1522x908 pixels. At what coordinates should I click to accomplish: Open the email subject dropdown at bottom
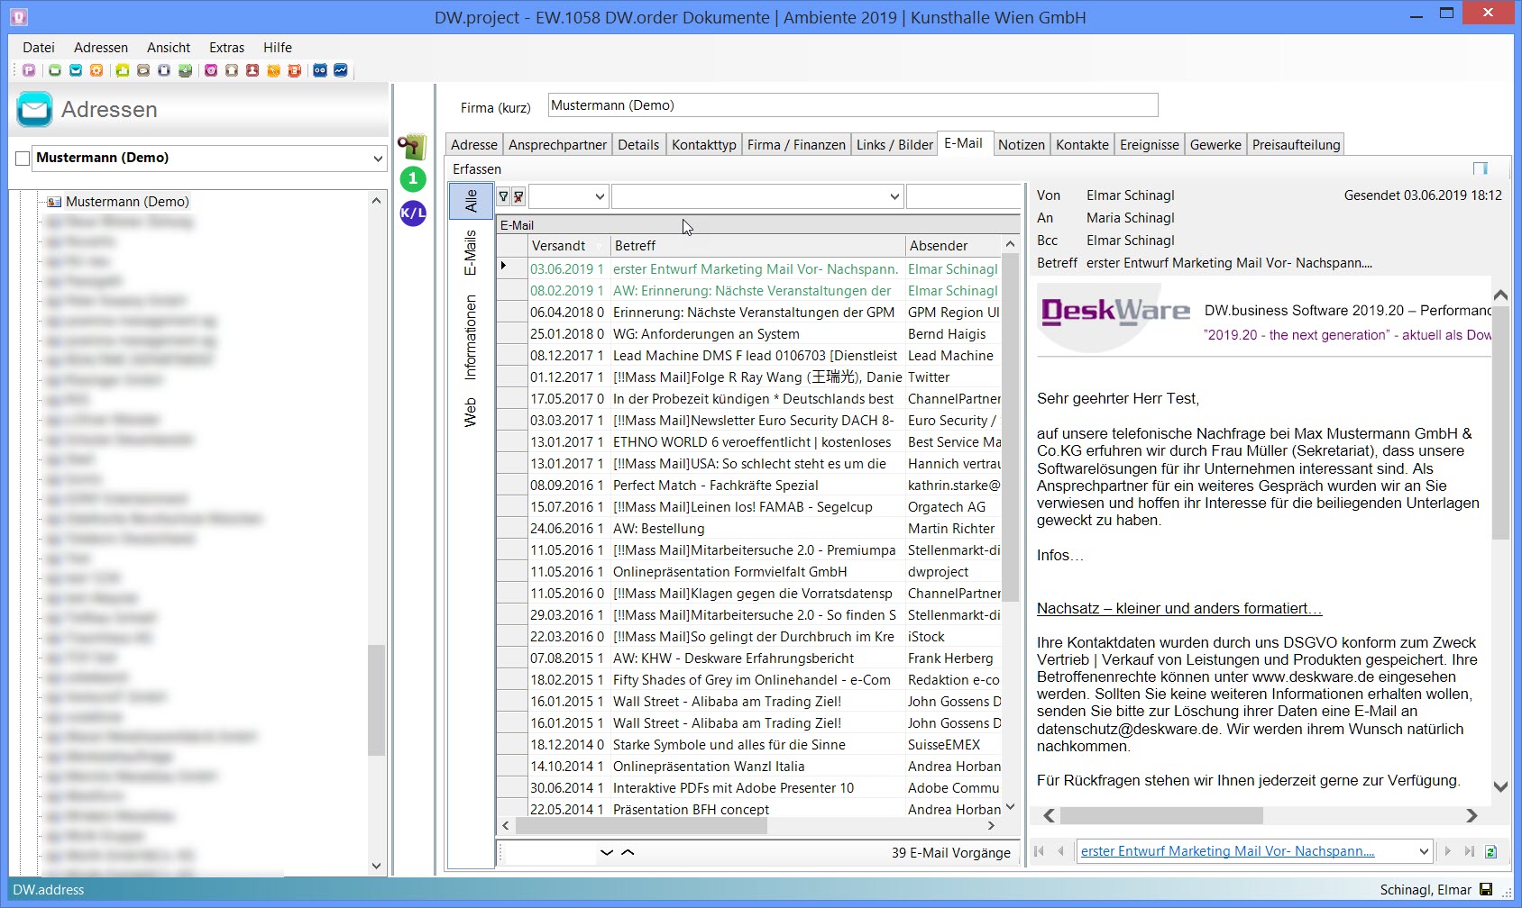1424,851
